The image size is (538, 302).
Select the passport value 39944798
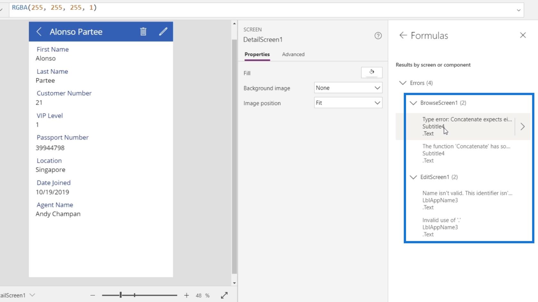coord(50,148)
